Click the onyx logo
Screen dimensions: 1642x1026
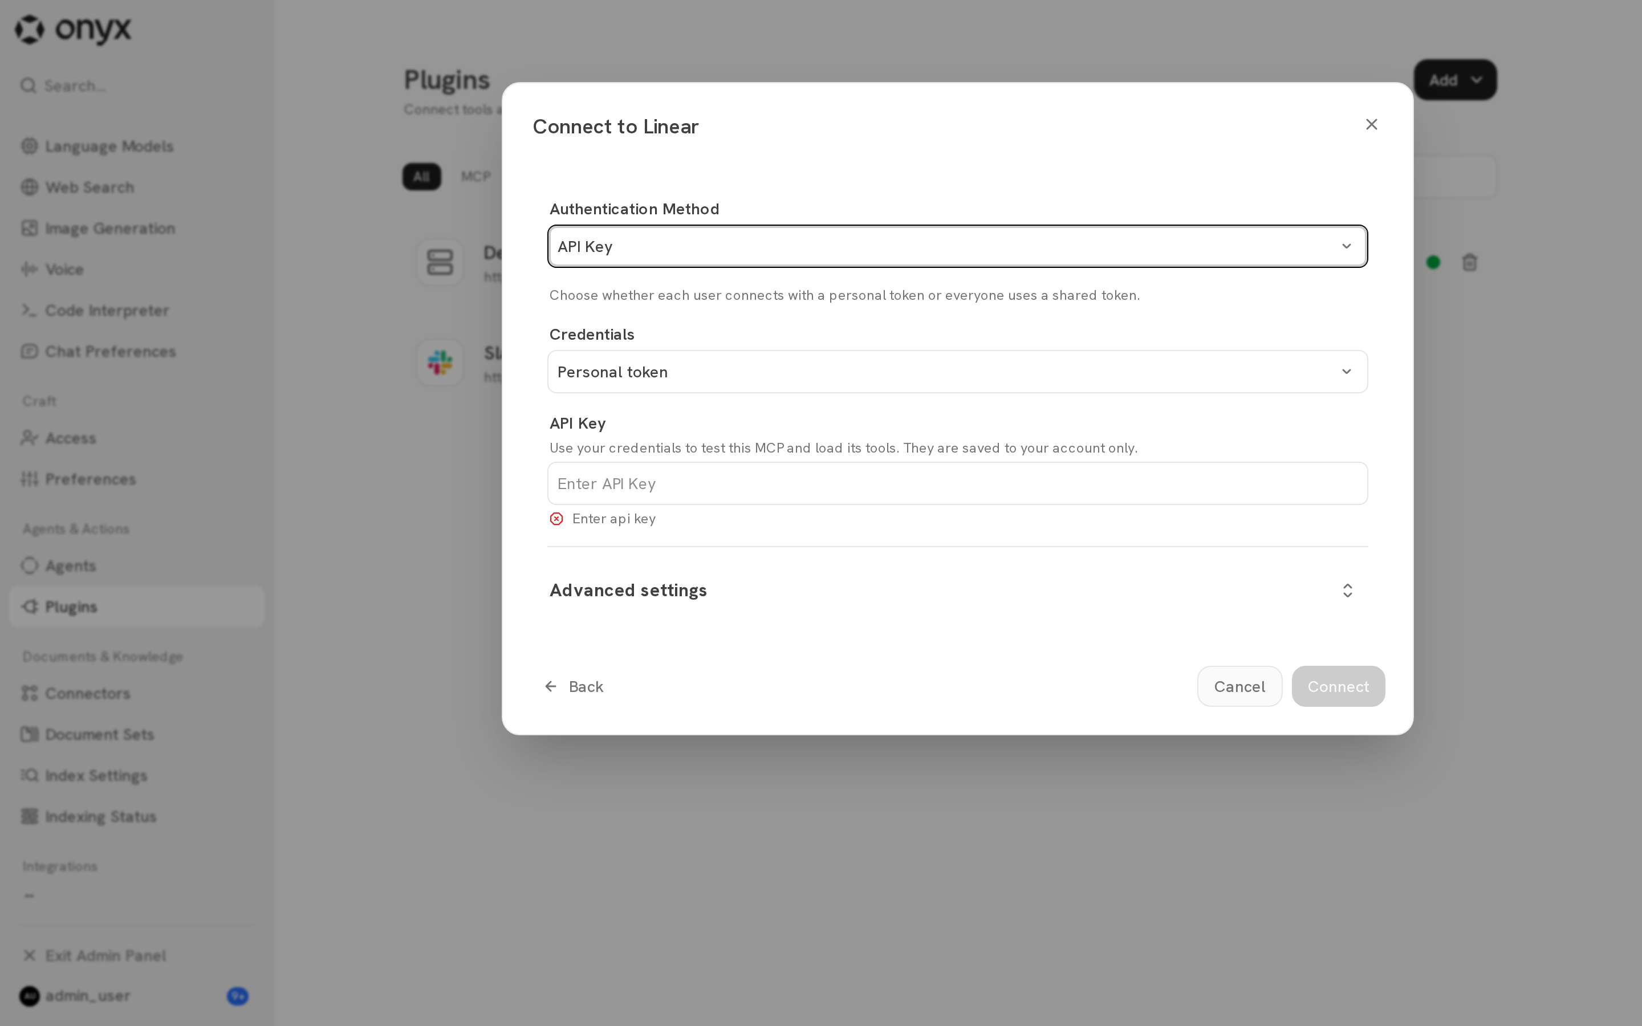coord(74,29)
